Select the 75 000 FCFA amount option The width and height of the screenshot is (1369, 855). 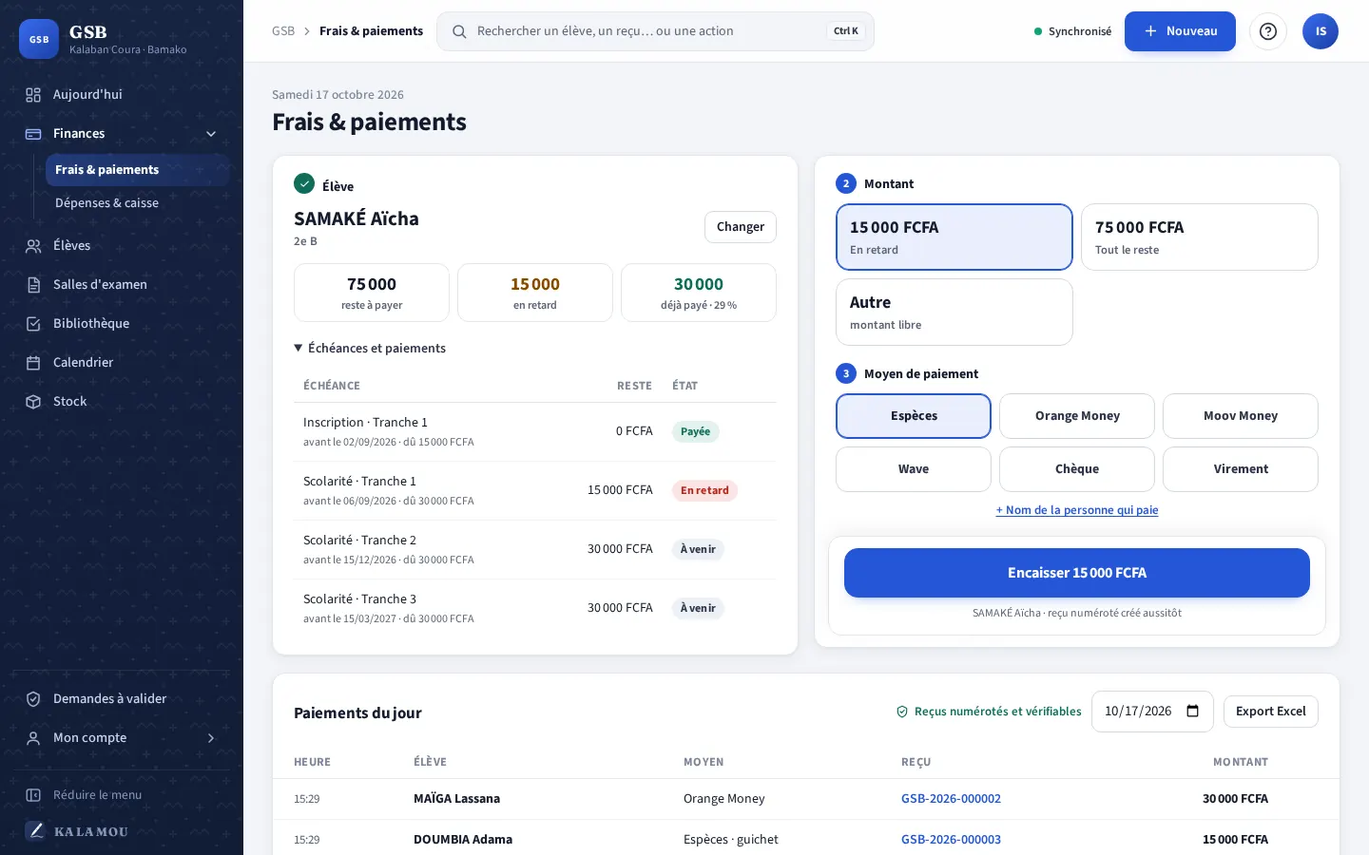1200,237
